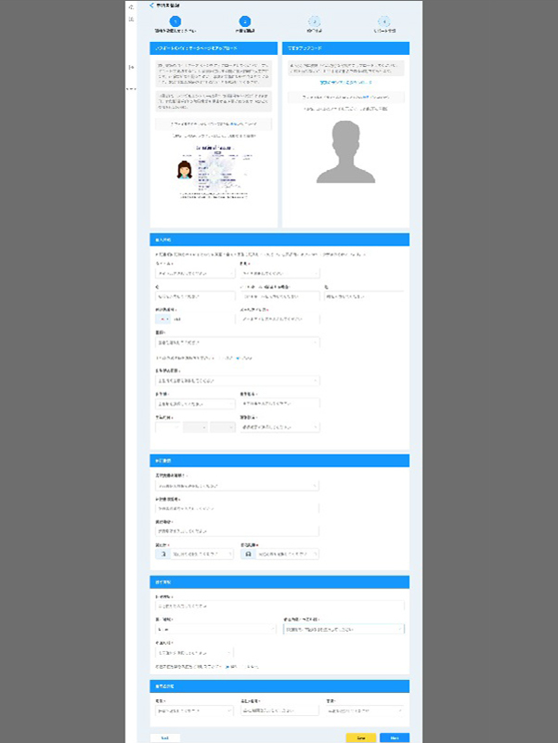This screenshot has height=743, width=558.
Task: Open the first dropdown in the bottom section
Action: tap(195, 710)
